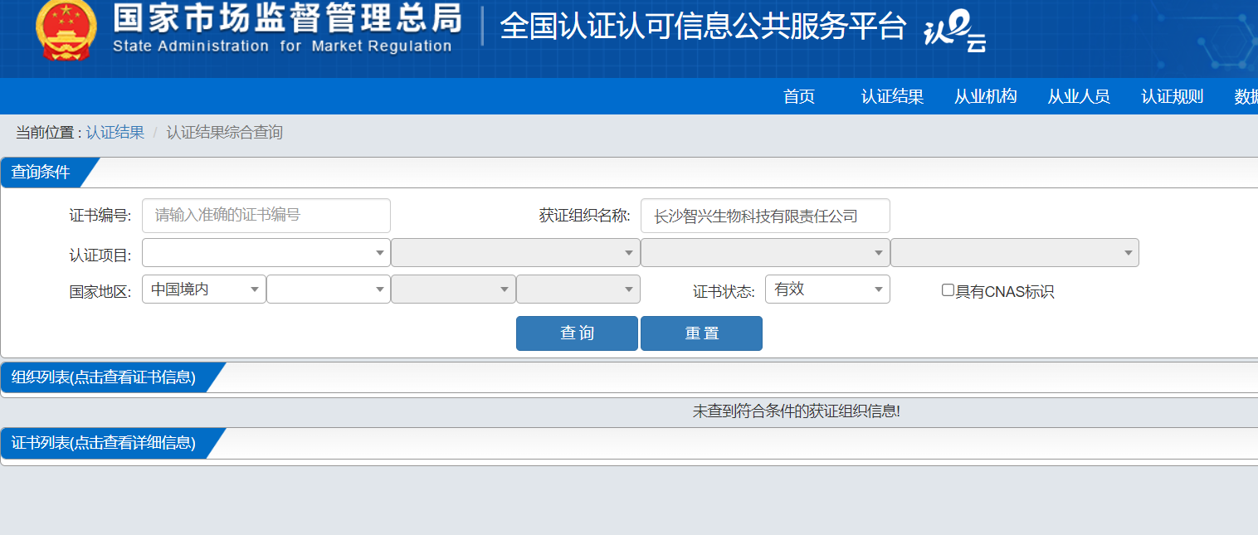Screen dimensions: 1258x535
Task: Click the 全国认证认可信息公共服务平台 title
Action: click(703, 27)
